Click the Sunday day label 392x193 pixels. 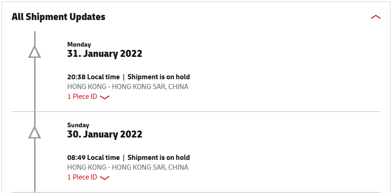tap(78, 125)
